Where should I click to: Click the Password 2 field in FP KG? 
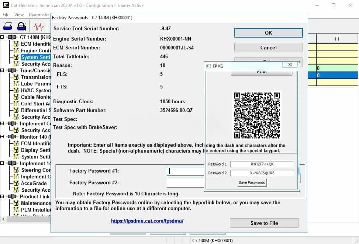262,173
